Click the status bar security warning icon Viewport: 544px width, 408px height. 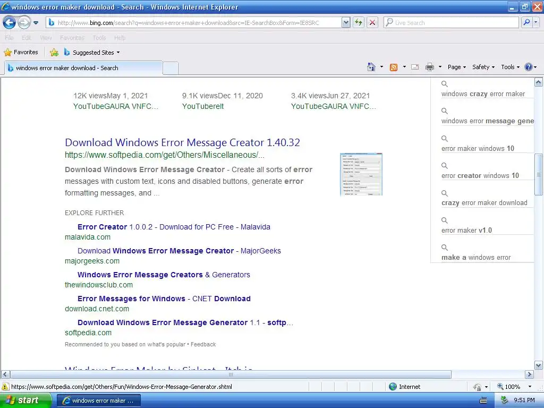point(5,387)
